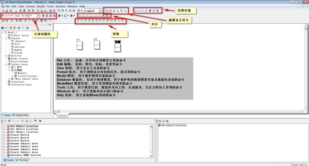This screenshot has width=309, height=166.
Task: Select the Display1 diagram tab
Action: tap(62, 115)
